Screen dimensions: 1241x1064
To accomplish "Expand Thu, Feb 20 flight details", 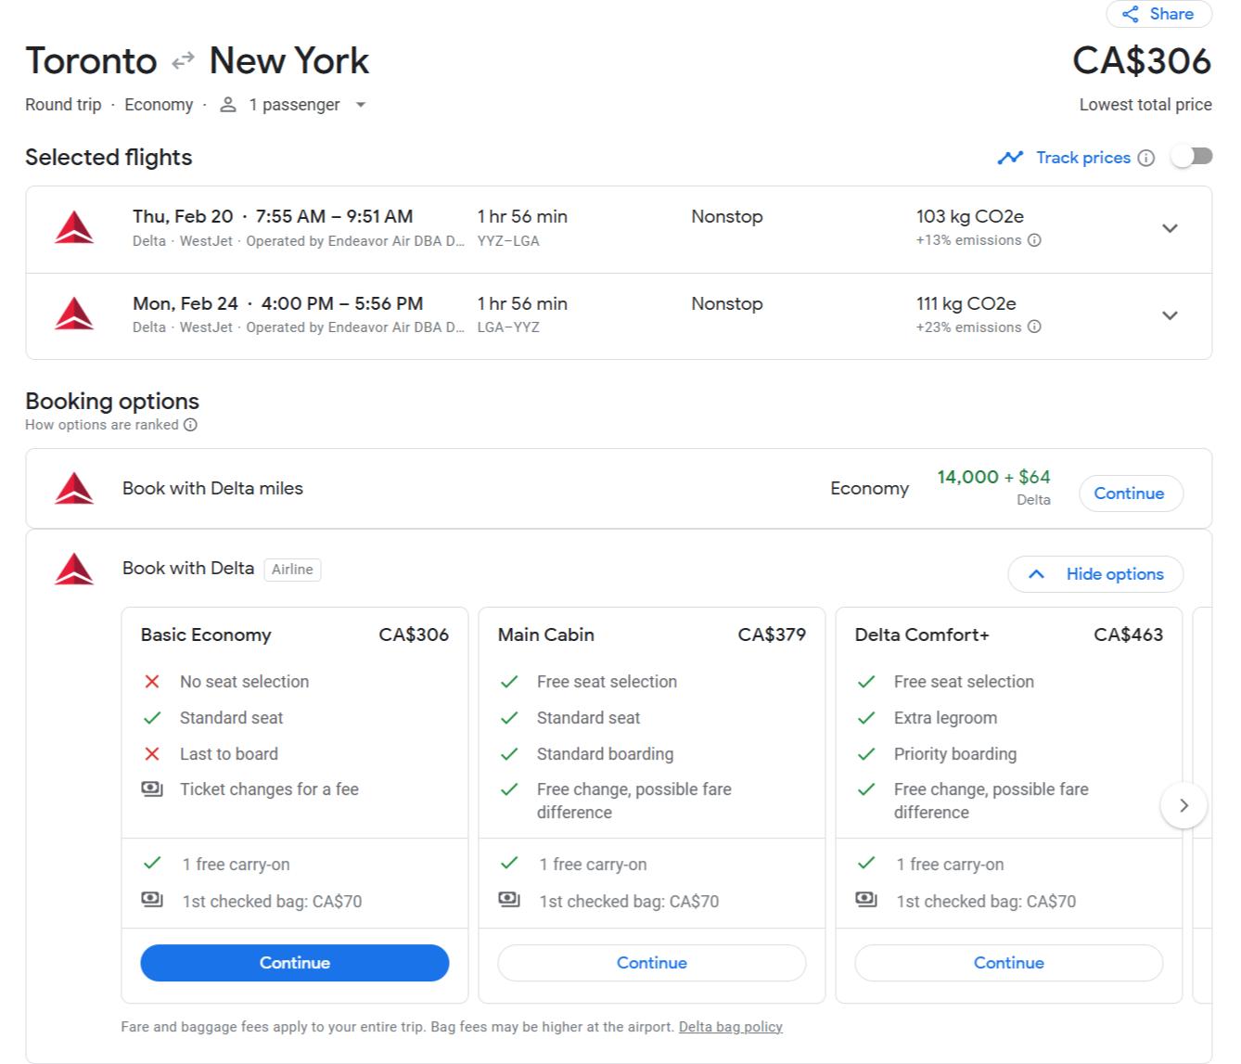I will coord(1170,228).
